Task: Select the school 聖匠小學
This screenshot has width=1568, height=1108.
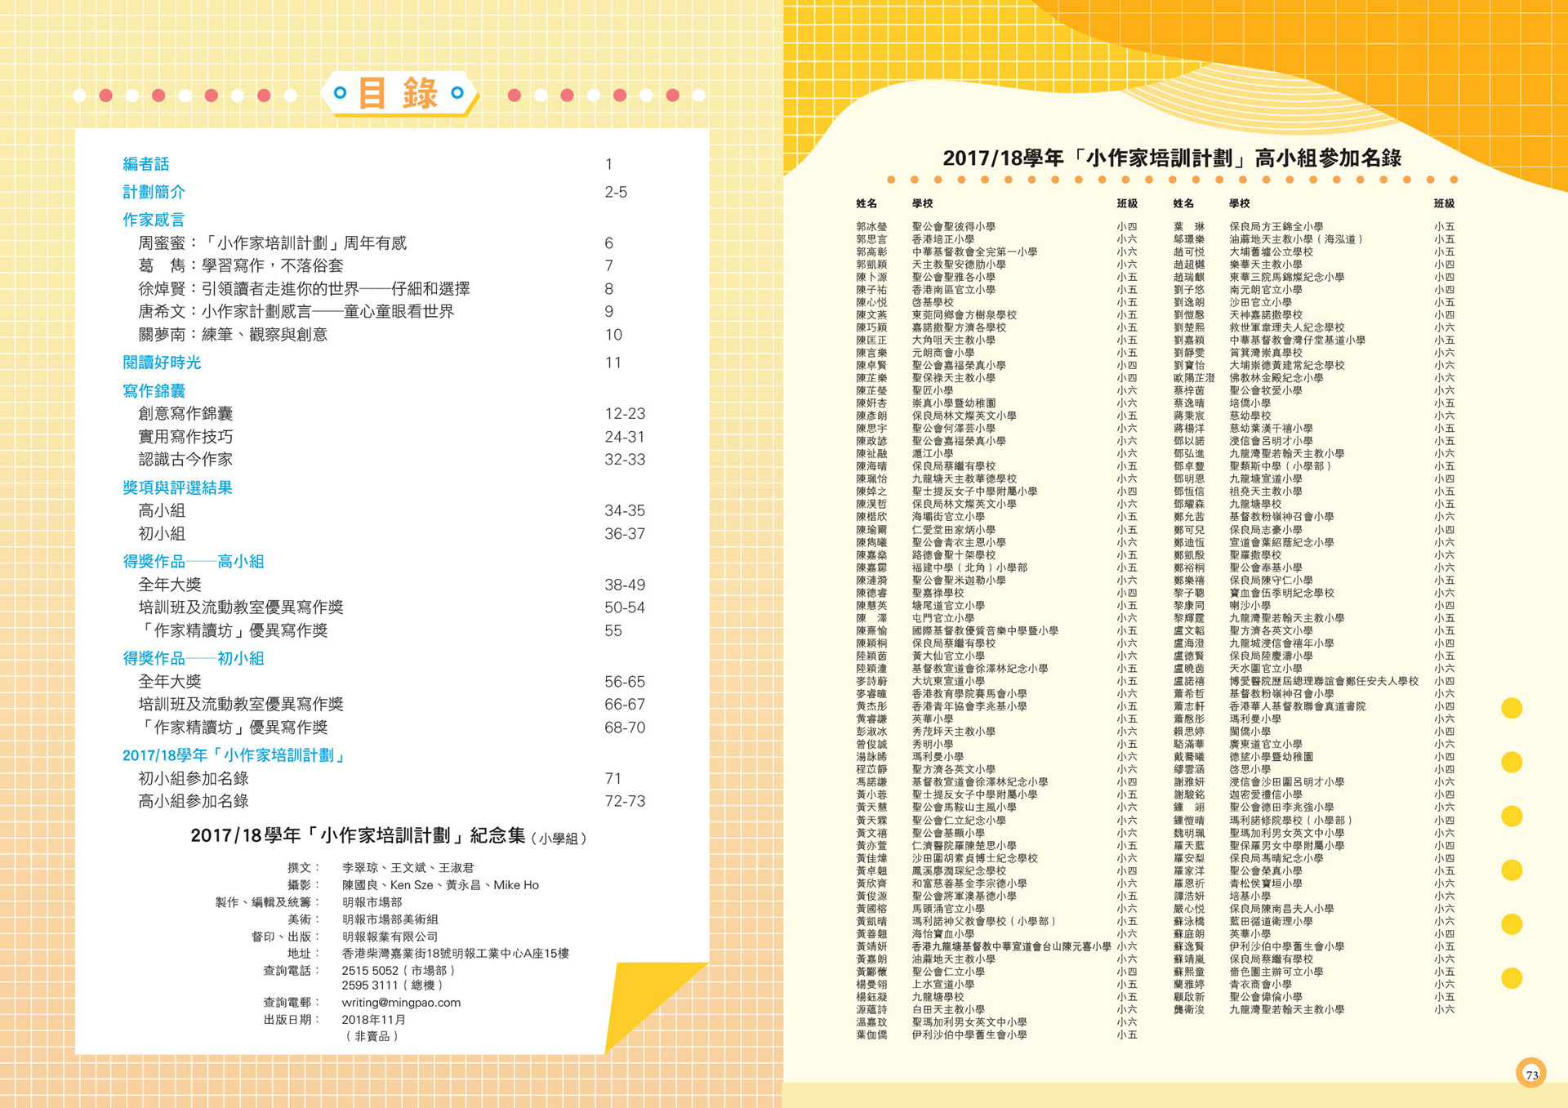Action: 933,390
